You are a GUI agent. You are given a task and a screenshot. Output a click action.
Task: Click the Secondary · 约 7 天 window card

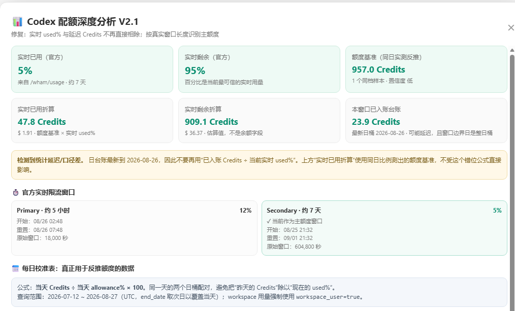pos(384,228)
